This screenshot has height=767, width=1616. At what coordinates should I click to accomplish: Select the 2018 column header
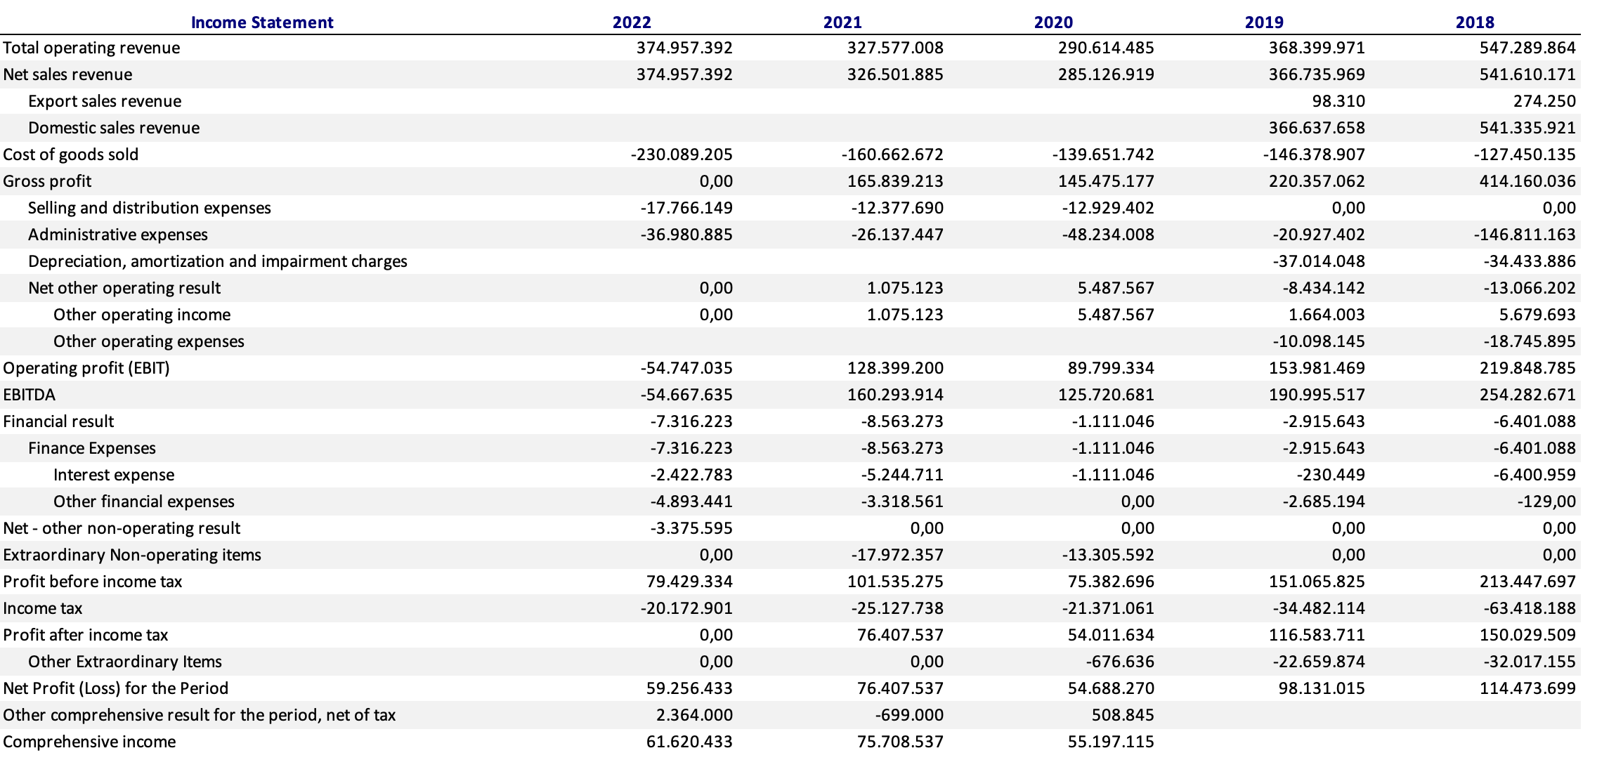pyautogui.click(x=1475, y=22)
